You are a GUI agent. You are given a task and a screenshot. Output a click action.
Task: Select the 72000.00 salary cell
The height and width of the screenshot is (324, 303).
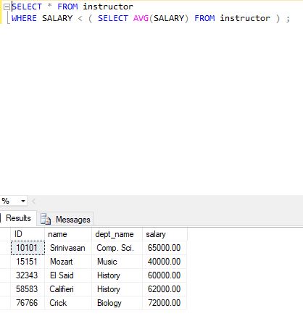[165, 303]
